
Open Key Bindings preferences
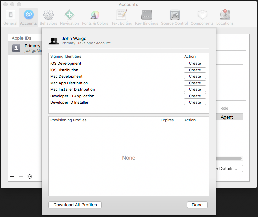(147, 17)
